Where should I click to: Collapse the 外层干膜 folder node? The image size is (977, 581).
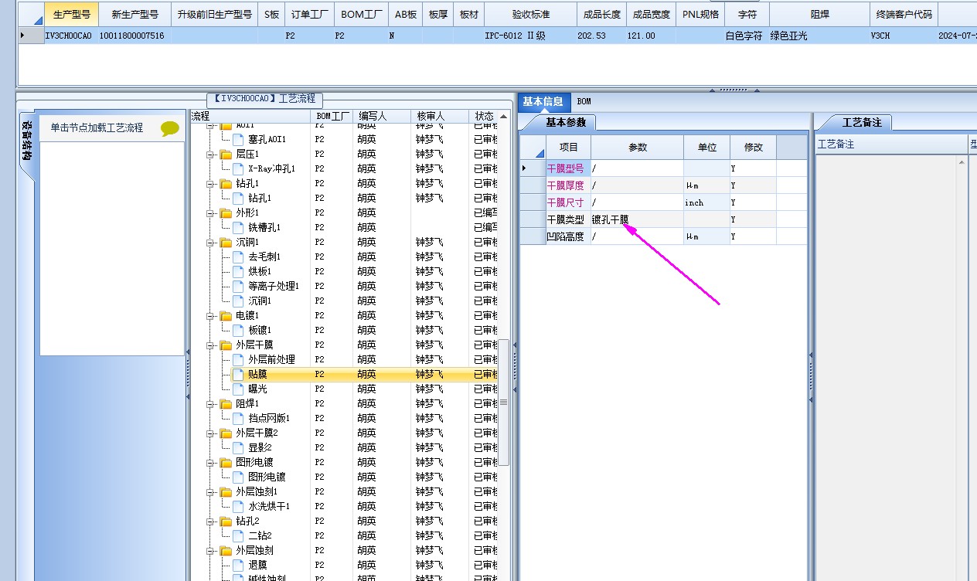point(210,345)
